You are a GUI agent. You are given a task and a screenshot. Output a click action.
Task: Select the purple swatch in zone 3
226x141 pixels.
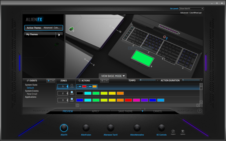[x=144, y=100]
